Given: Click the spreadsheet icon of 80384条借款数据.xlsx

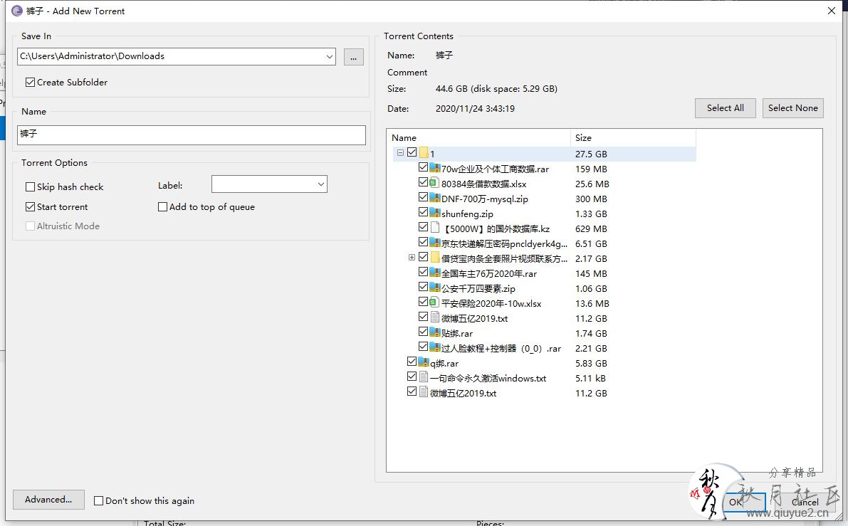Looking at the screenshot, I should (435, 183).
